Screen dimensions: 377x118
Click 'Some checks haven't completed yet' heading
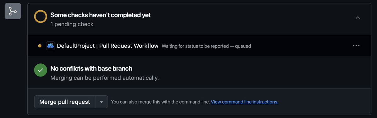point(101,15)
